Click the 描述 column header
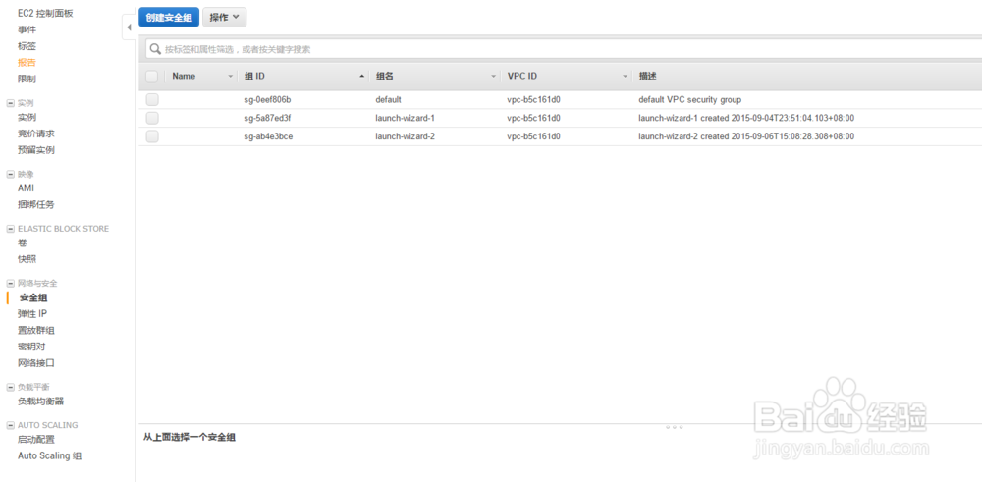The width and height of the screenshot is (982, 482). tap(647, 77)
